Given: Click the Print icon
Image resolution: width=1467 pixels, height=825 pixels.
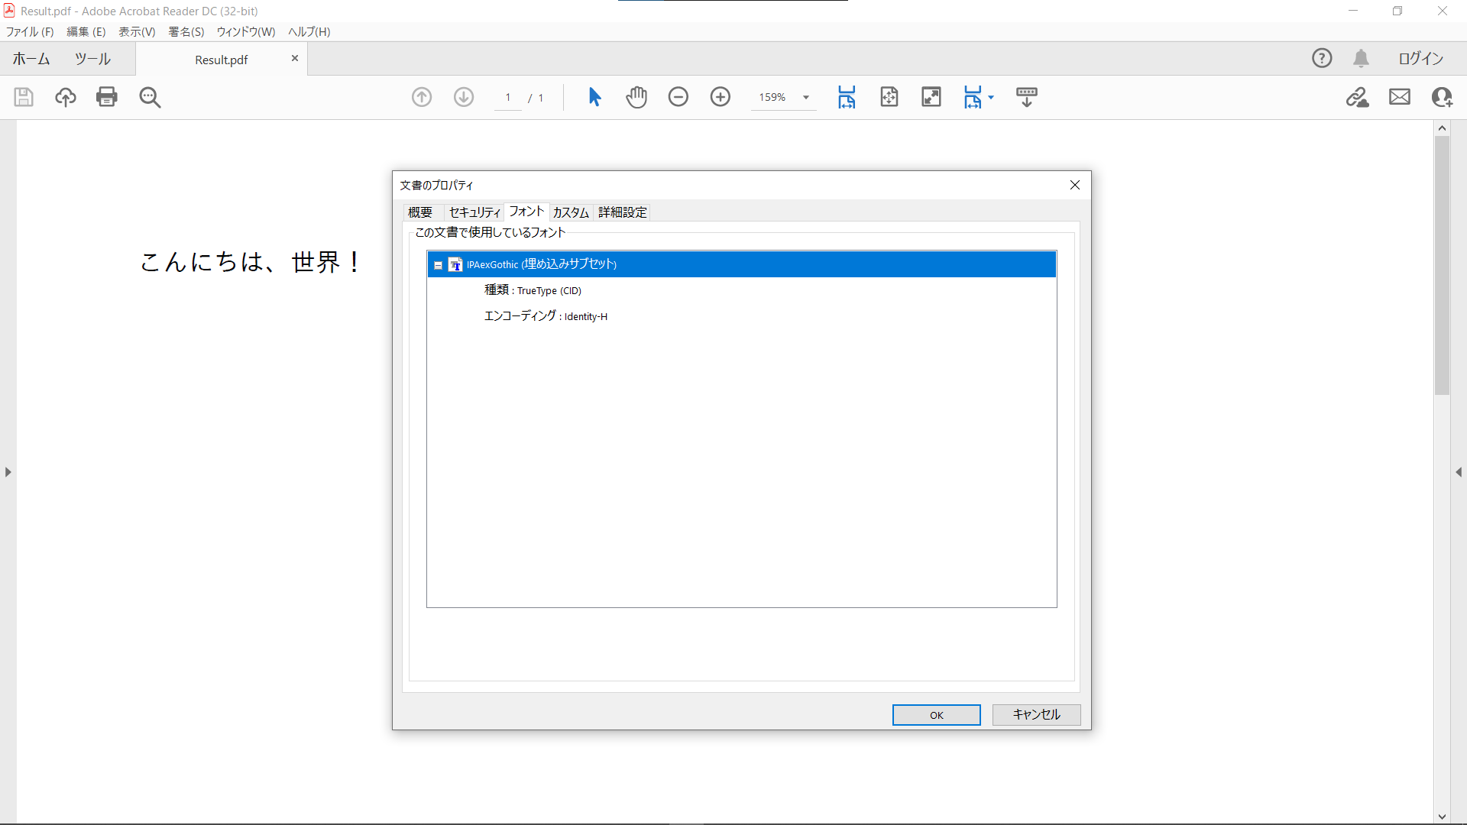Looking at the screenshot, I should coord(107,97).
